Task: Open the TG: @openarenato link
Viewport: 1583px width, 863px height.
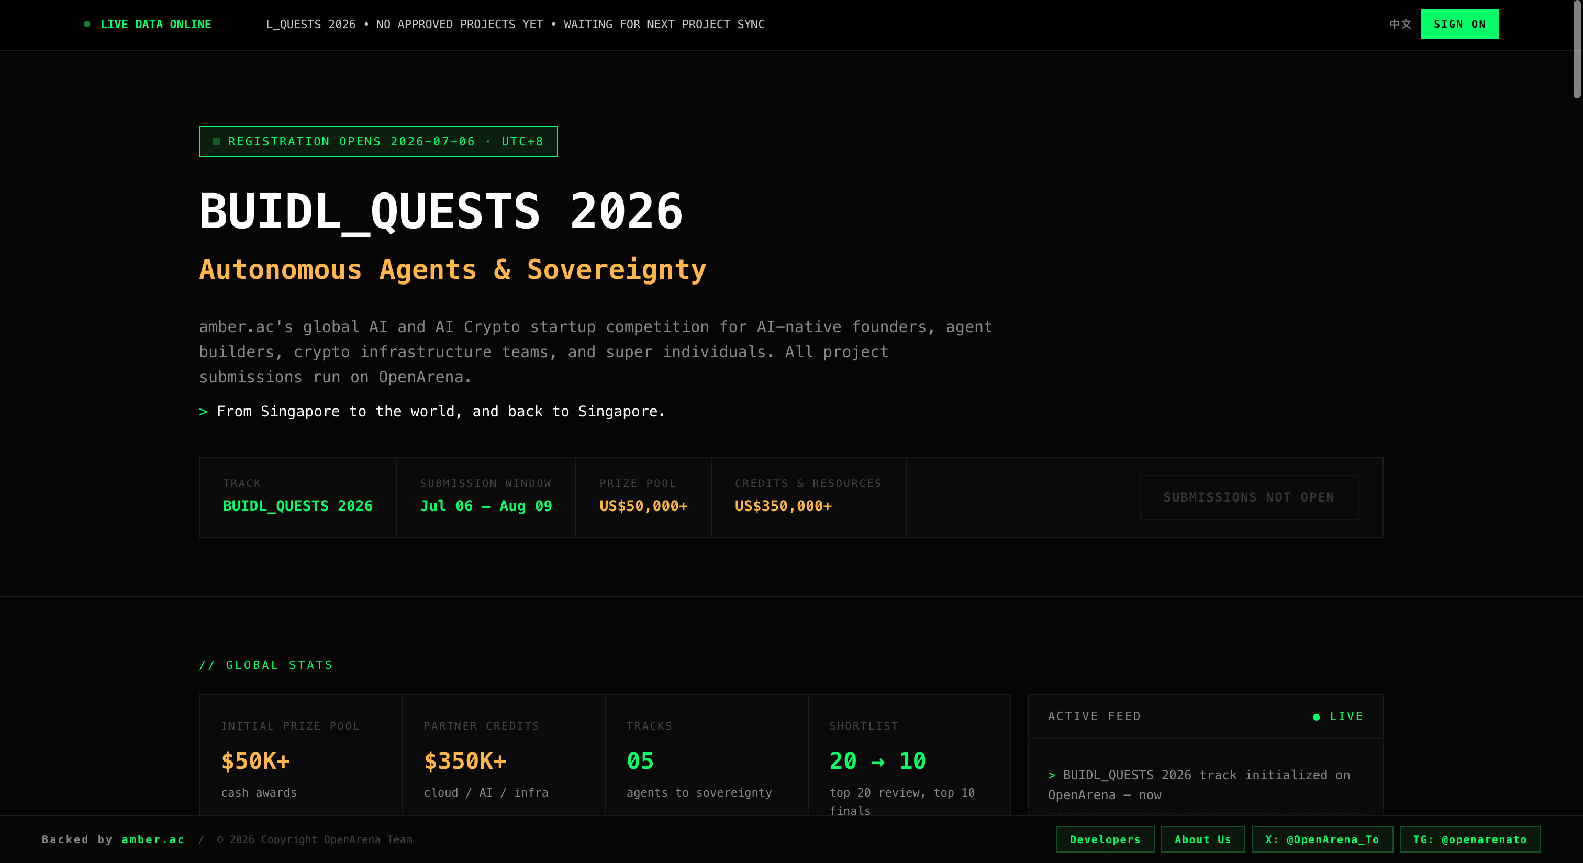Action: (x=1470, y=839)
